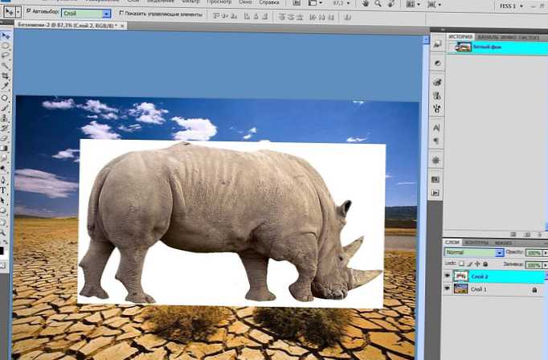Select the Horizontal Type tool

(3, 190)
